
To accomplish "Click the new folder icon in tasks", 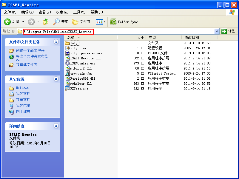I will pyautogui.click(x=11, y=51).
